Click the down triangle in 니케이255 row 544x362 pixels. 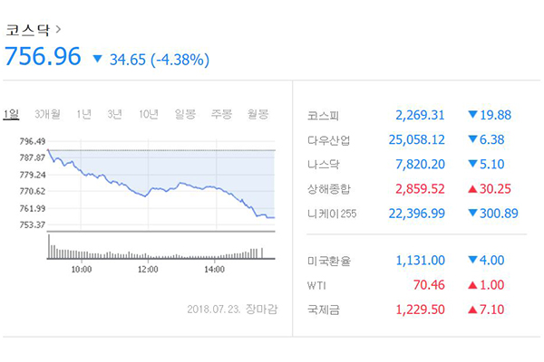click(473, 213)
